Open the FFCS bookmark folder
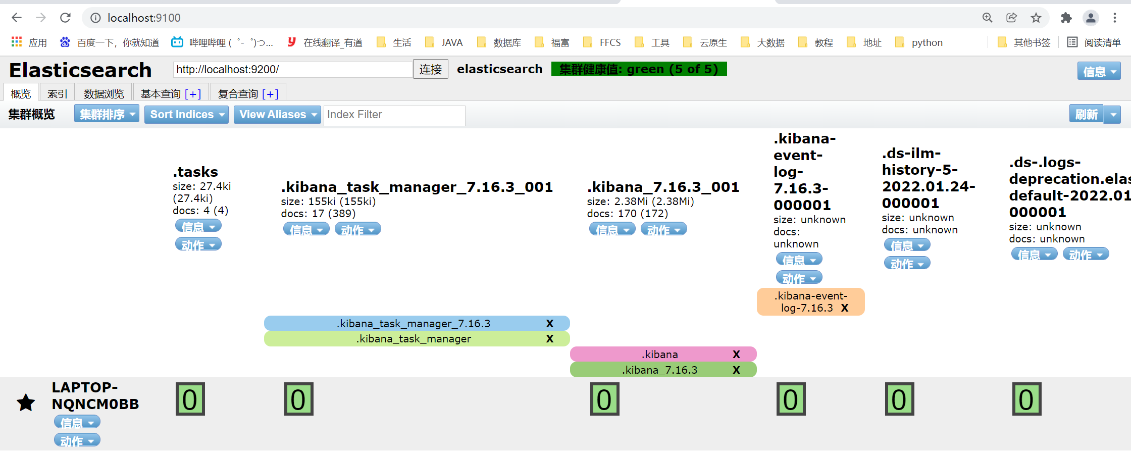The width and height of the screenshot is (1131, 453). [x=602, y=42]
